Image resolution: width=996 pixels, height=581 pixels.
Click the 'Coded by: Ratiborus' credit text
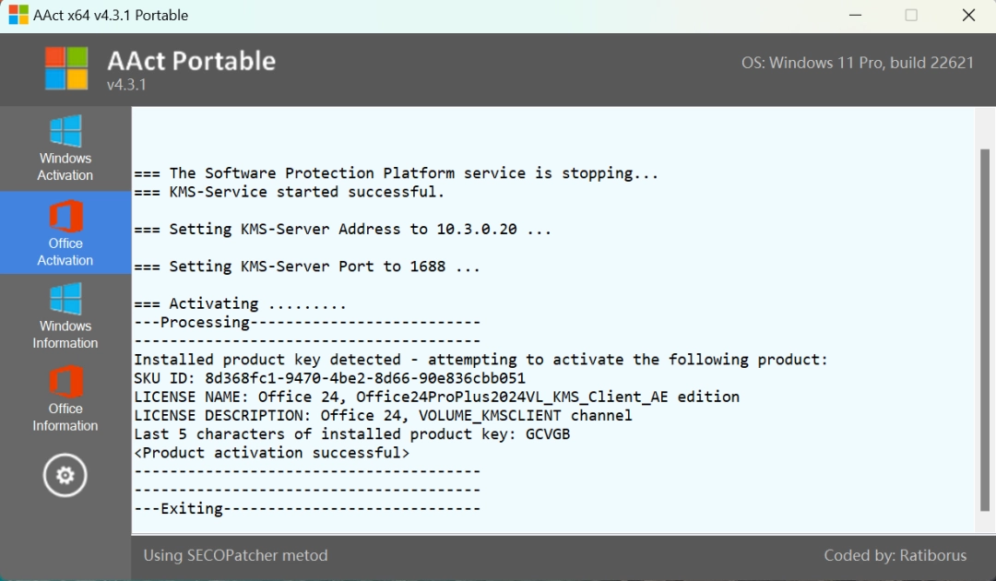tap(895, 555)
